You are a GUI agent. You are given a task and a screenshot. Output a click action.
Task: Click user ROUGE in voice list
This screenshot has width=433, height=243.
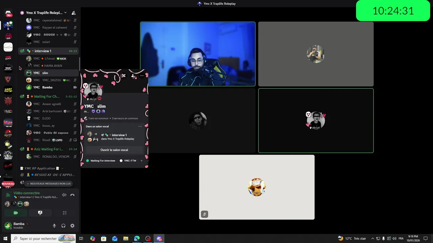[x=51, y=35]
